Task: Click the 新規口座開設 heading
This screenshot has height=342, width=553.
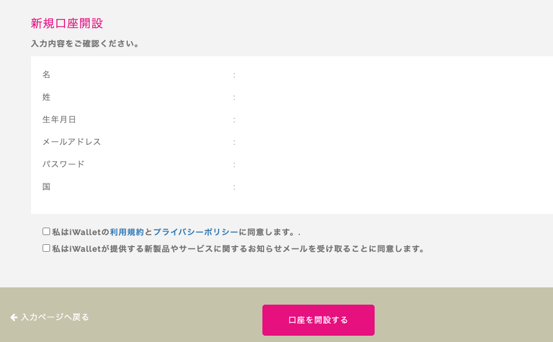Action: coord(67,23)
